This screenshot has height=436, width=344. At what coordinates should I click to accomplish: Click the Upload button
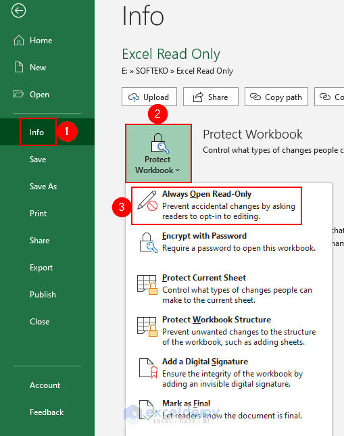pyautogui.click(x=149, y=97)
